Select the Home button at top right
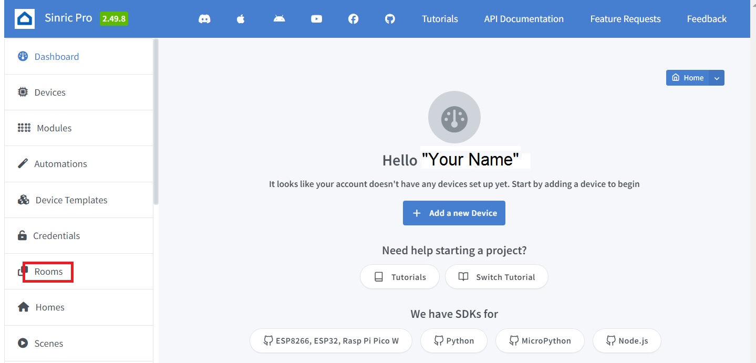The height and width of the screenshot is (363, 756). 688,78
